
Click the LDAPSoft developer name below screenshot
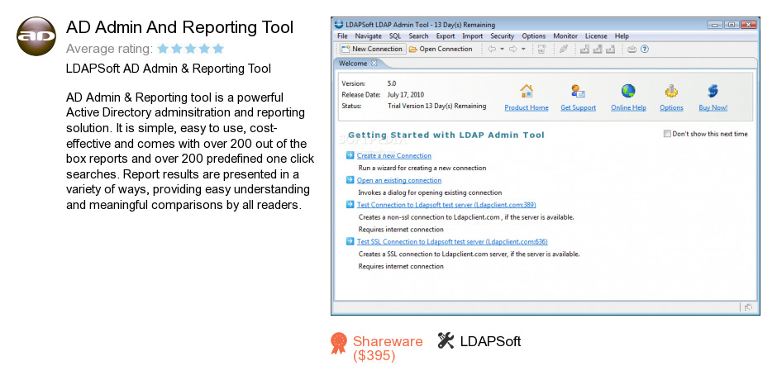tap(490, 341)
